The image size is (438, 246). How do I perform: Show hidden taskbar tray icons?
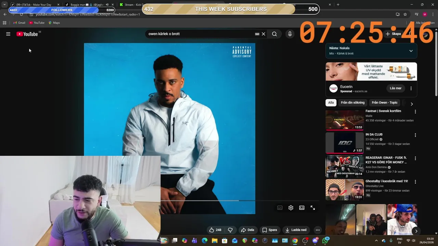click(376, 241)
